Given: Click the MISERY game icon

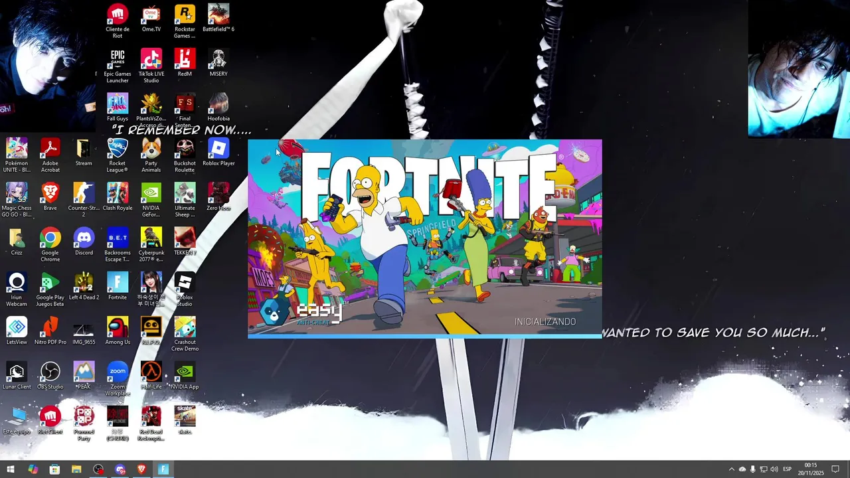Looking at the screenshot, I should pyautogui.click(x=218, y=62).
